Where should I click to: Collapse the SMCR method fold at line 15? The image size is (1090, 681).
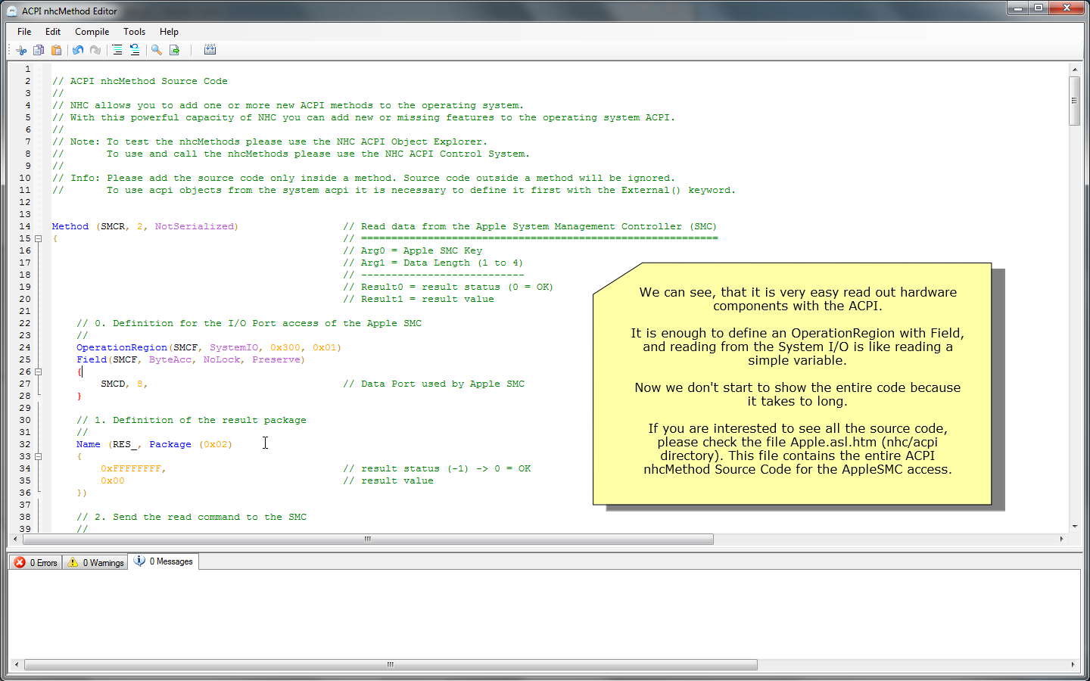(x=38, y=238)
